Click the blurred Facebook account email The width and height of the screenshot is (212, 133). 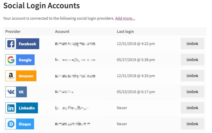tap(75, 44)
